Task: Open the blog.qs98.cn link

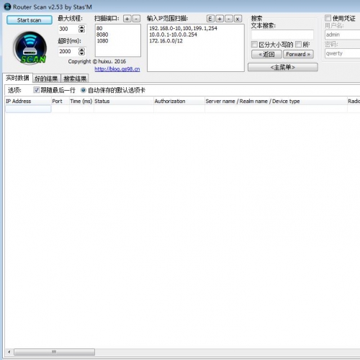Action: (117, 69)
